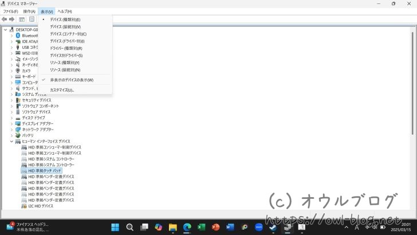
Task: Open the ファイル(F) menu
Action: [x=10, y=11]
